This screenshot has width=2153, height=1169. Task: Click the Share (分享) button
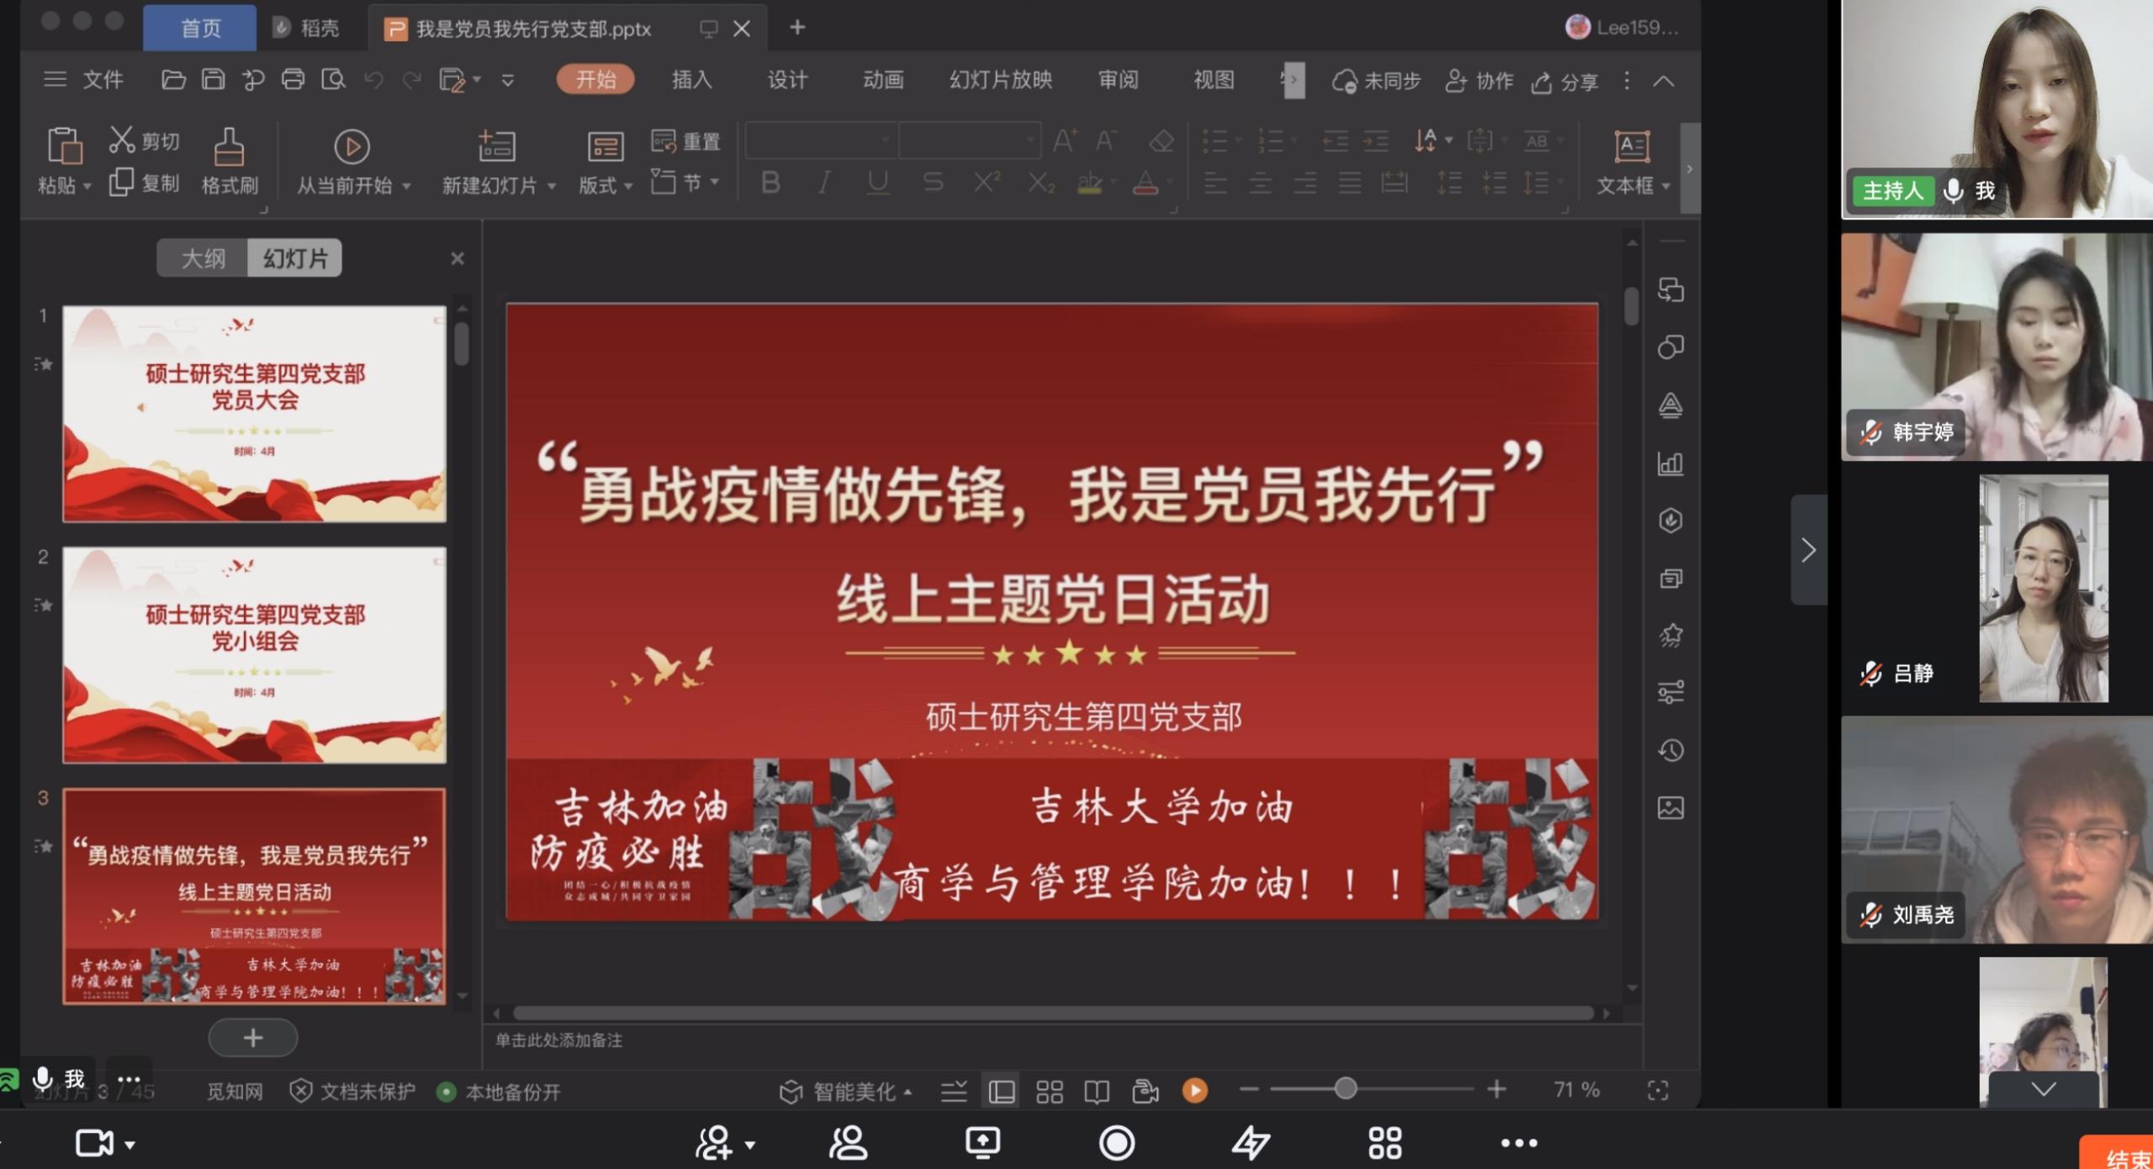1565,82
